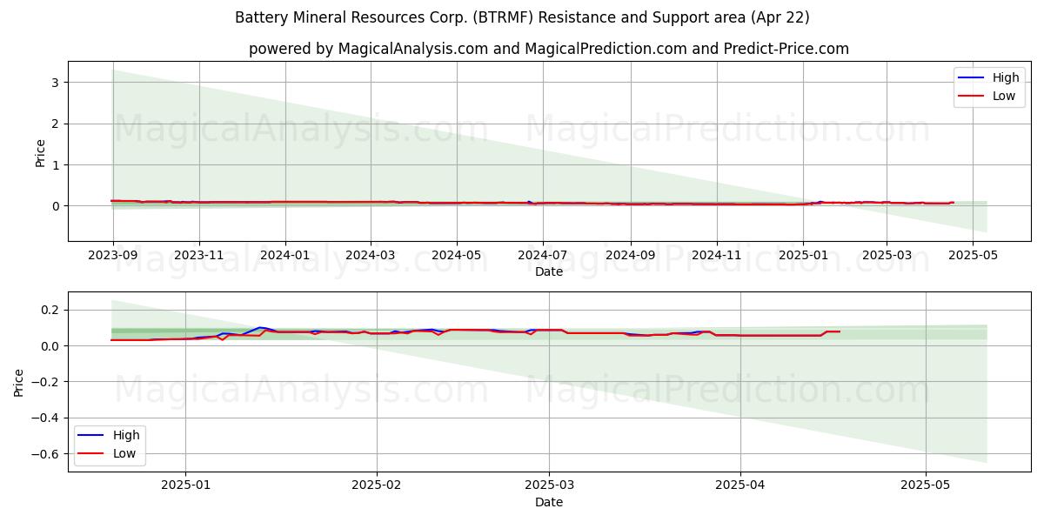1044x522 pixels.
Task: Click the y-axis value '−0.4' on bottom chart
Action: 47,418
